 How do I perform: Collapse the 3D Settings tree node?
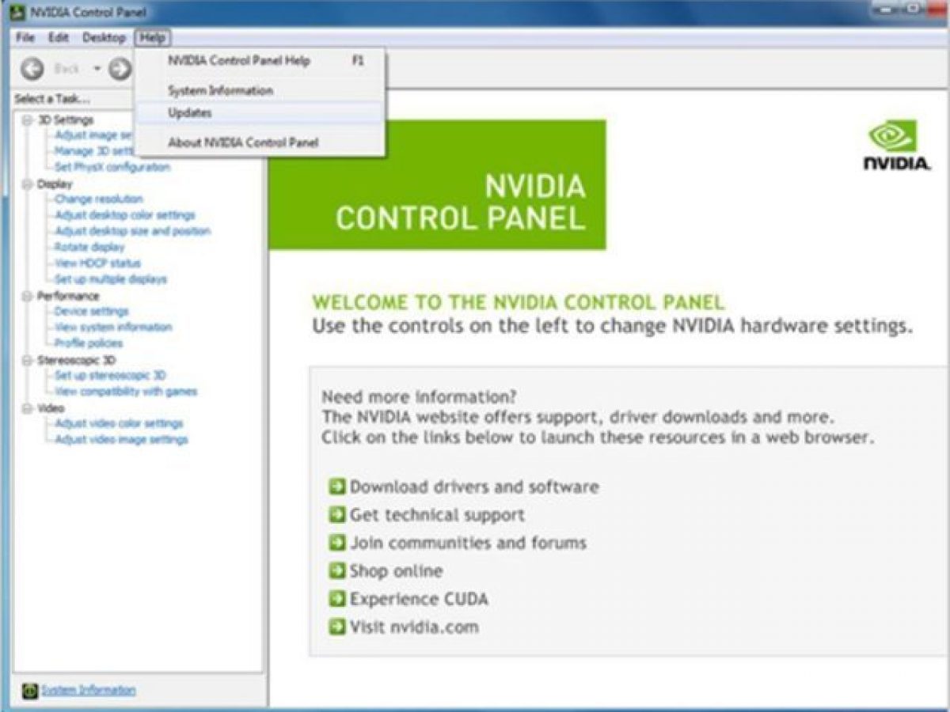coord(26,120)
